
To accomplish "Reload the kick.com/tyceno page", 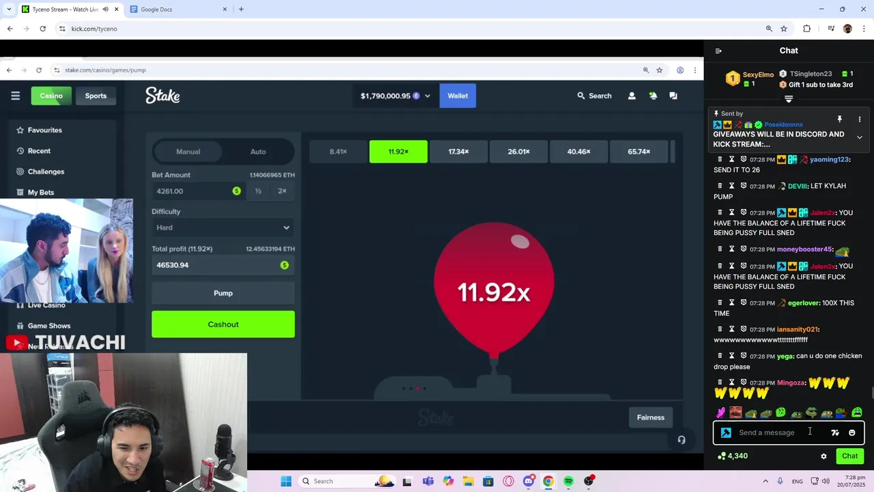I will 42,29.
